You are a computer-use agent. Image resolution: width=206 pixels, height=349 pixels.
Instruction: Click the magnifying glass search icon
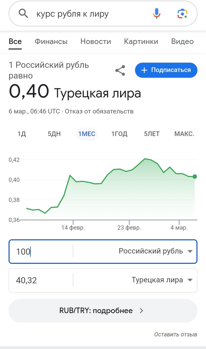[24, 13]
